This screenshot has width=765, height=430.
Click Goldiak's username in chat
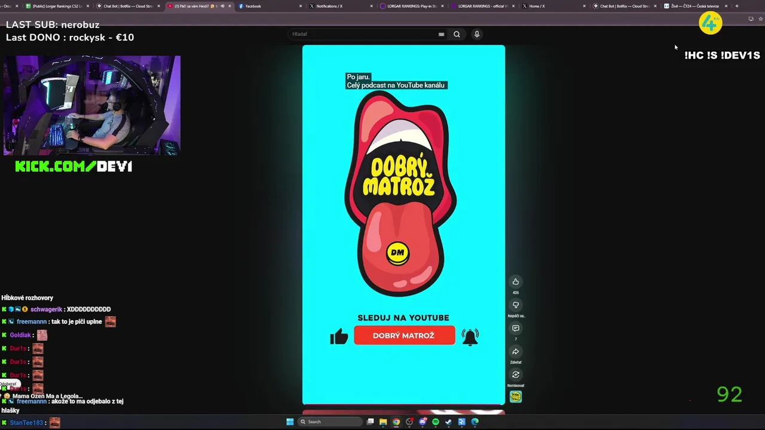click(20, 335)
